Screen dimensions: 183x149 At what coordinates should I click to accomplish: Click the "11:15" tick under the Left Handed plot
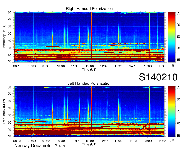click(x=75, y=141)
